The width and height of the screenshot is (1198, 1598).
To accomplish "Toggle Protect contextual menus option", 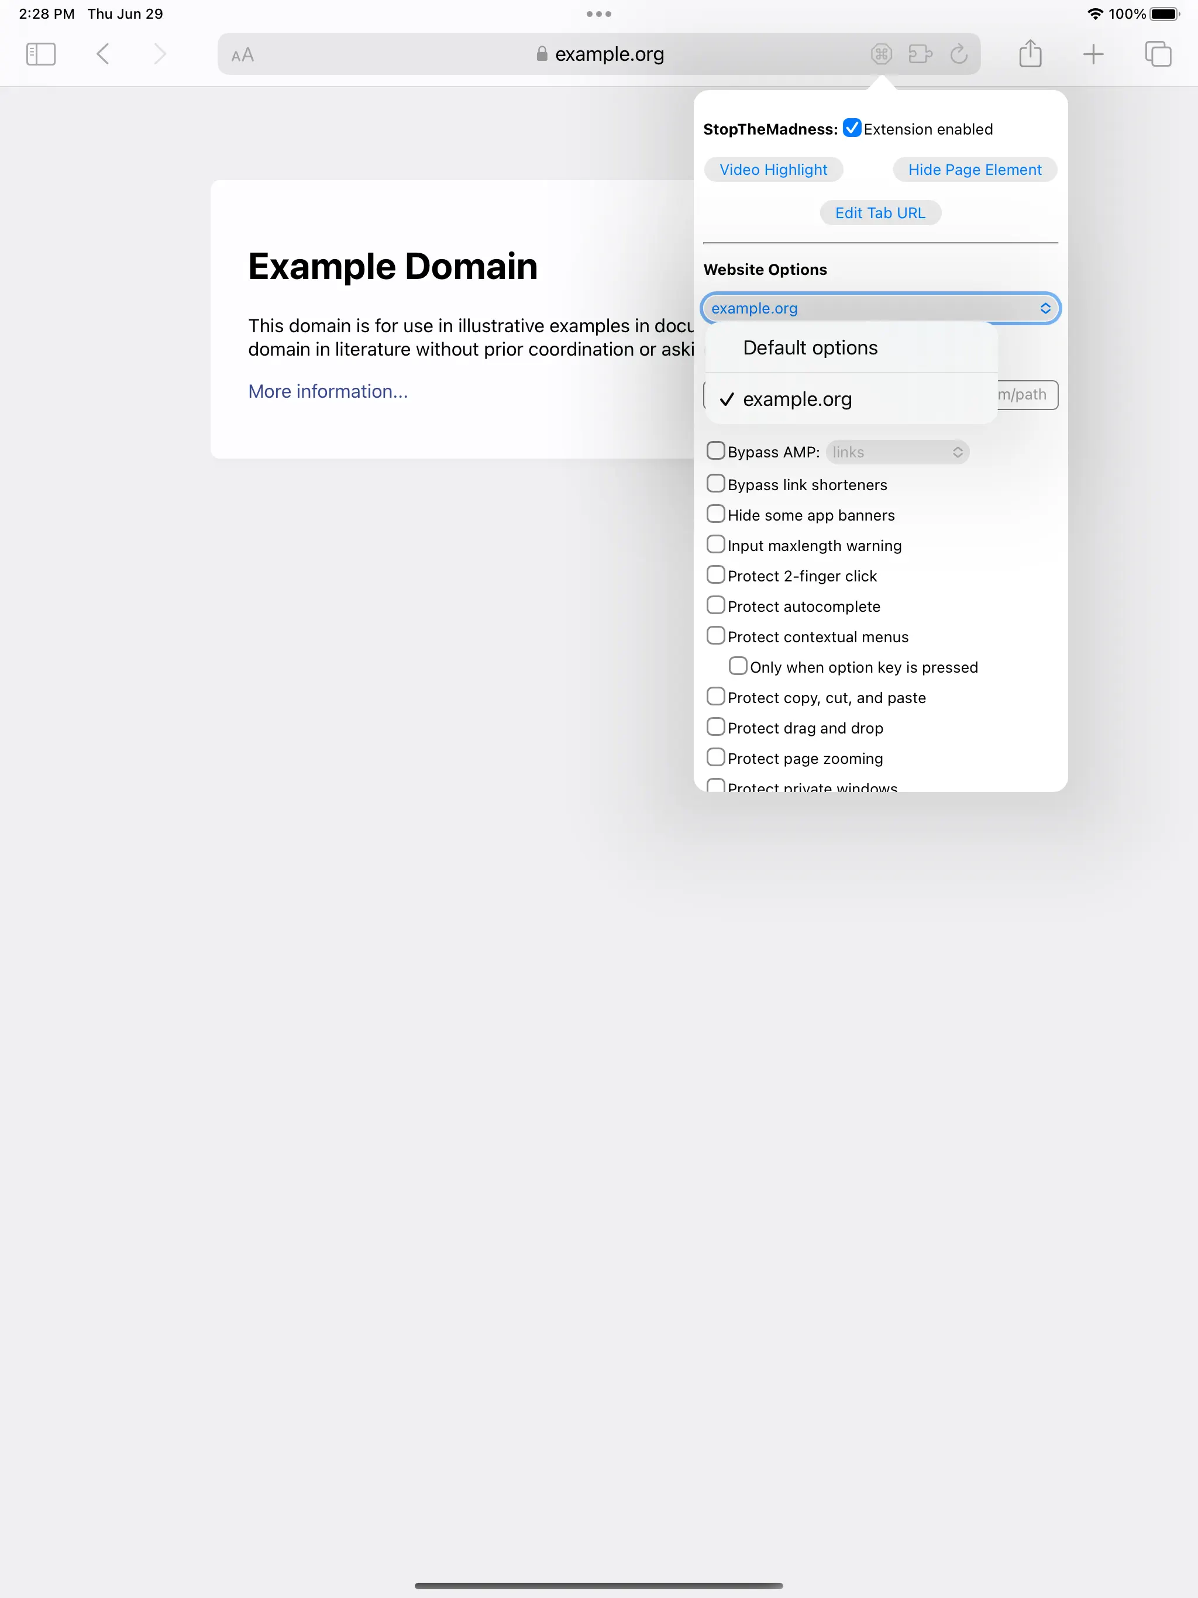I will pos(715,636).
